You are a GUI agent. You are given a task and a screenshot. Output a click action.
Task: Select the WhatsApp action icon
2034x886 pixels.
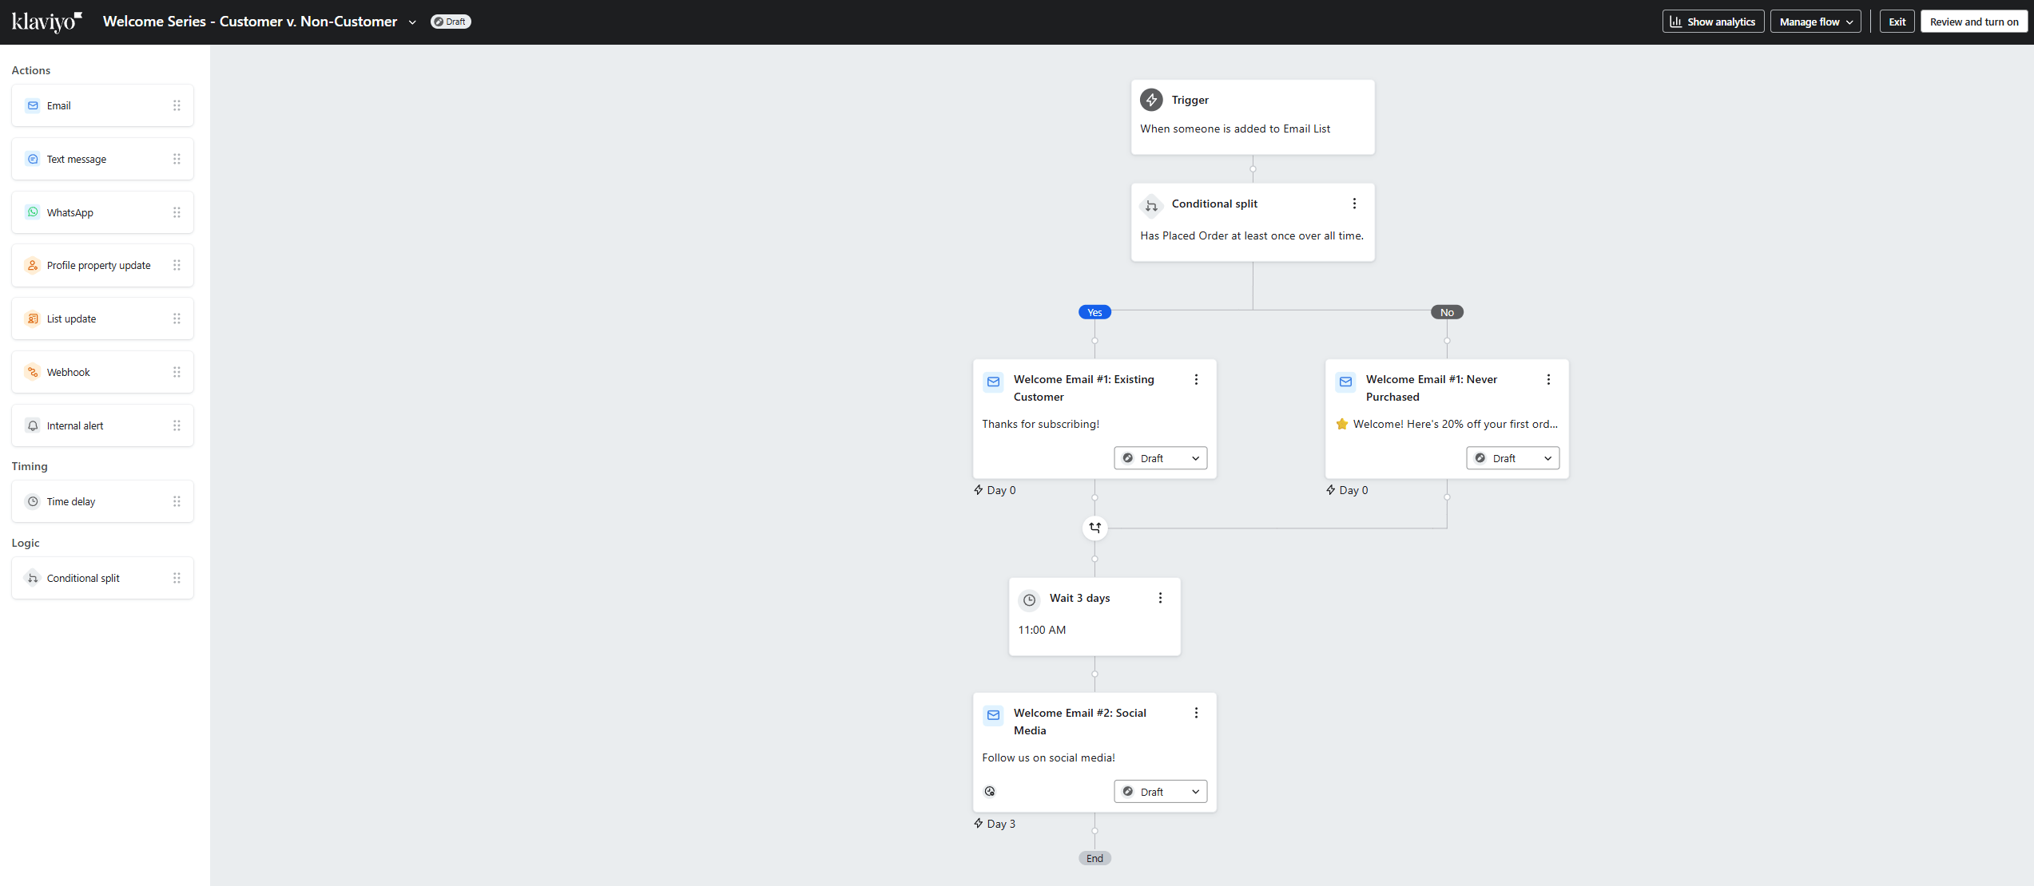tap(32, 212)
